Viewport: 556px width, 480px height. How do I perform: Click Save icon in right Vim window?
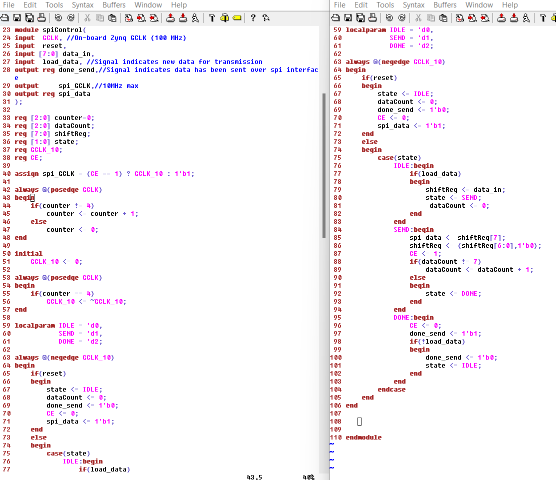(347, 18)
